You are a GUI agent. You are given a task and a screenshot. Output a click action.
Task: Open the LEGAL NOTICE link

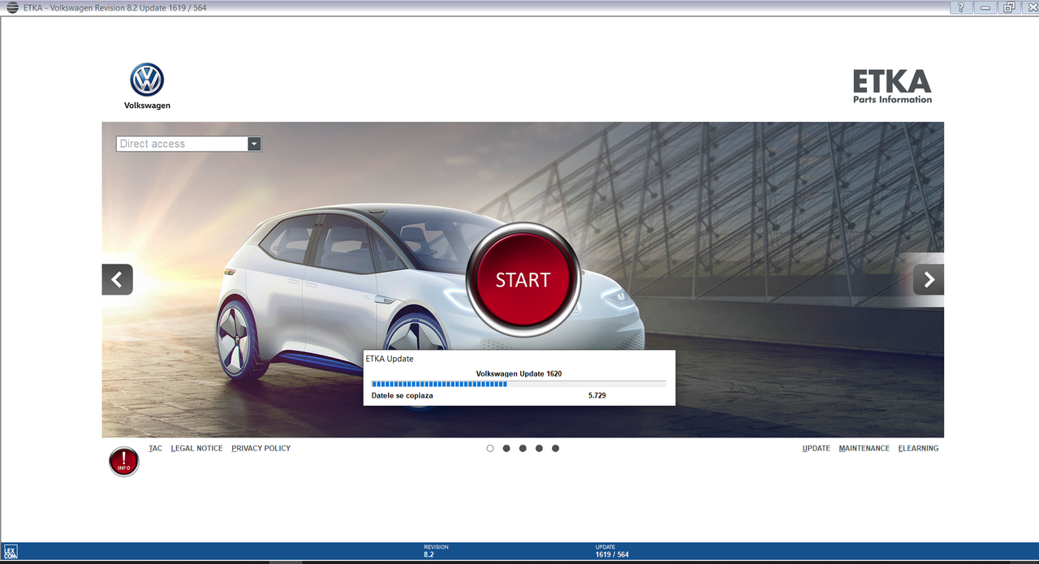196,448
